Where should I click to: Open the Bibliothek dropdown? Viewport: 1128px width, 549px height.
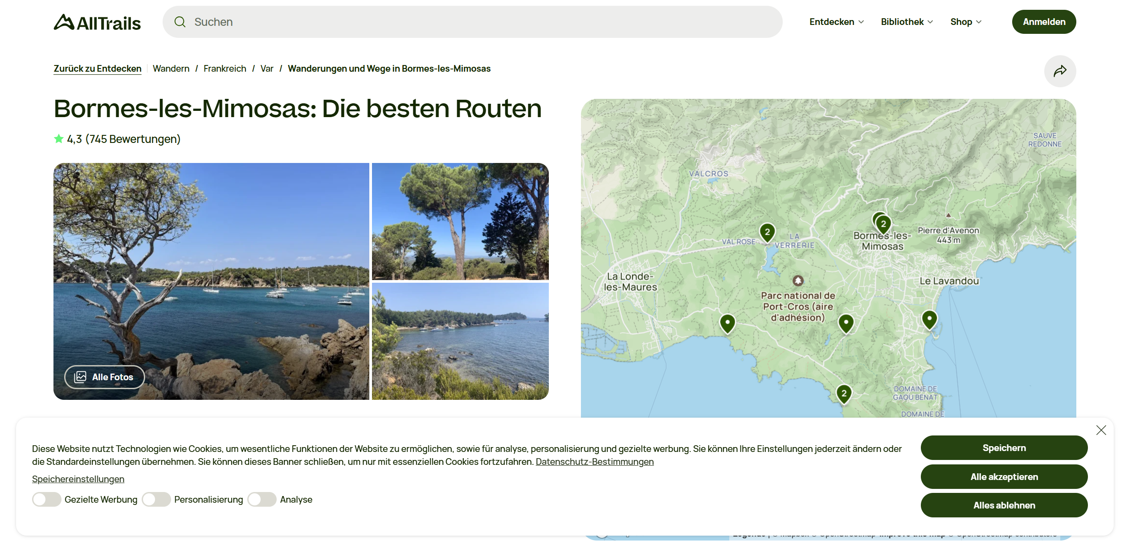coord(907,22)
